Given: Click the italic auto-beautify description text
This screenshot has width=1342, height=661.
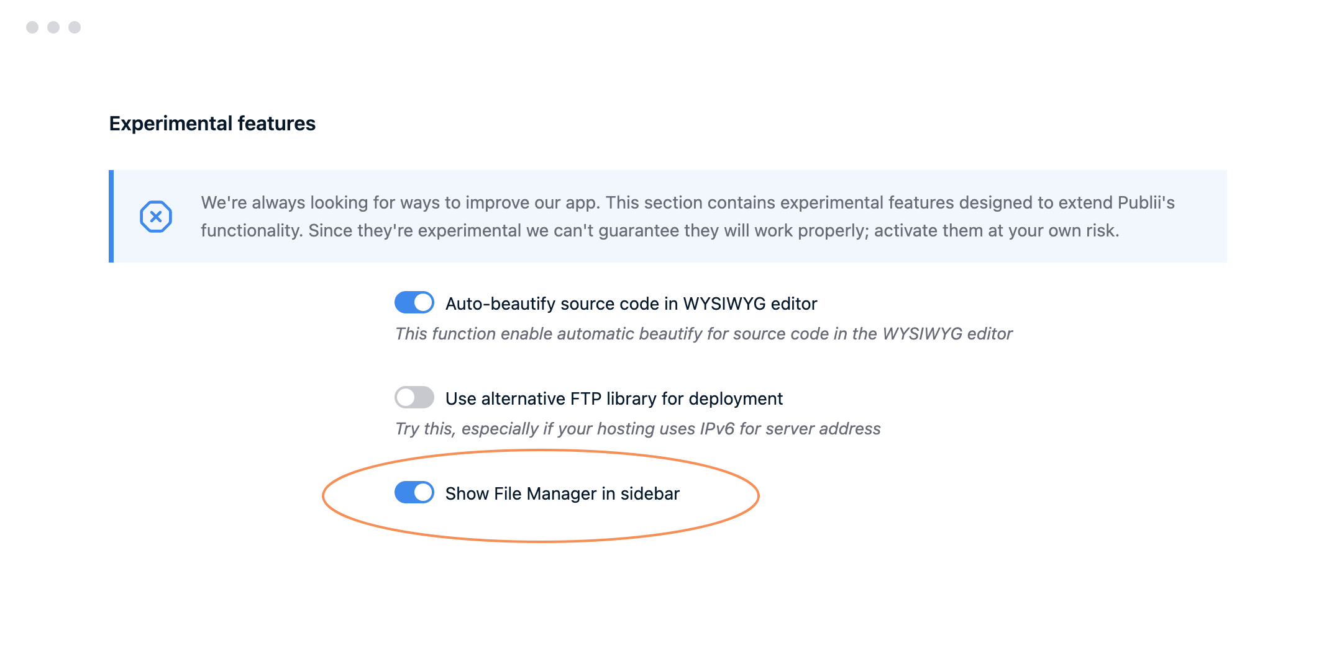Looking at the screenshot, I should (703, 334).
